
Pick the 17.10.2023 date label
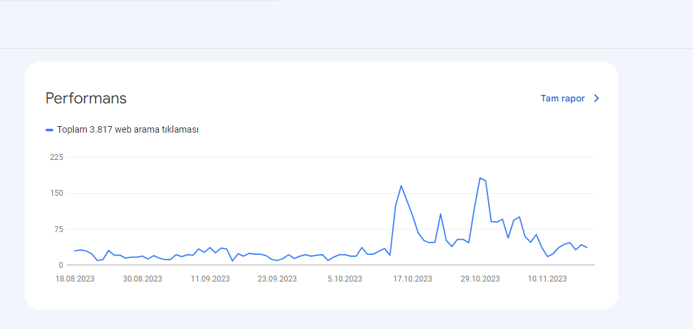[x=413, y=279]
